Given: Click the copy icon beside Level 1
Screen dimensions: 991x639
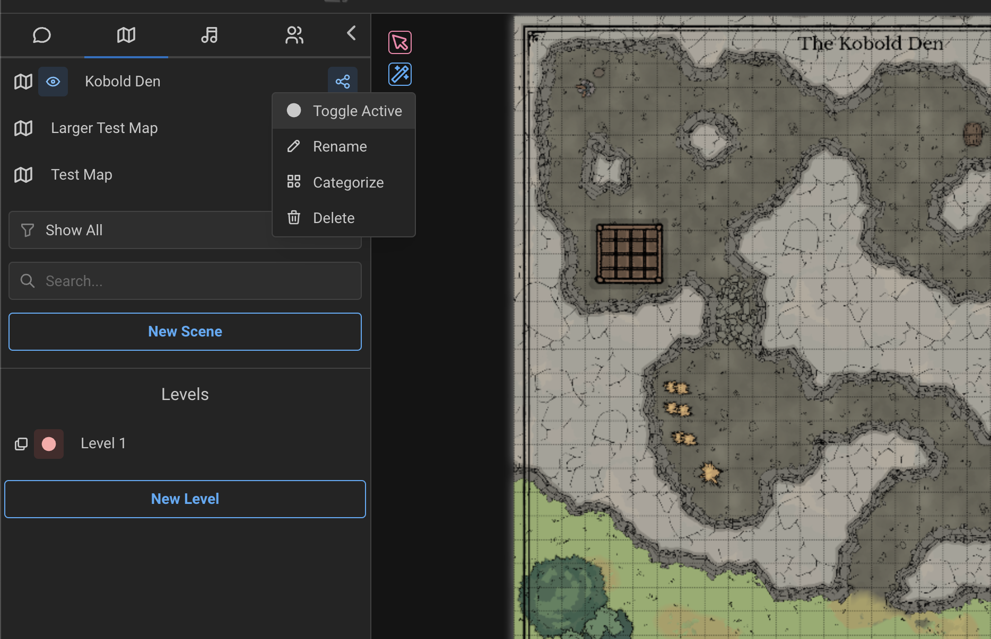Looking at the screenshot, I should point(21,444).
